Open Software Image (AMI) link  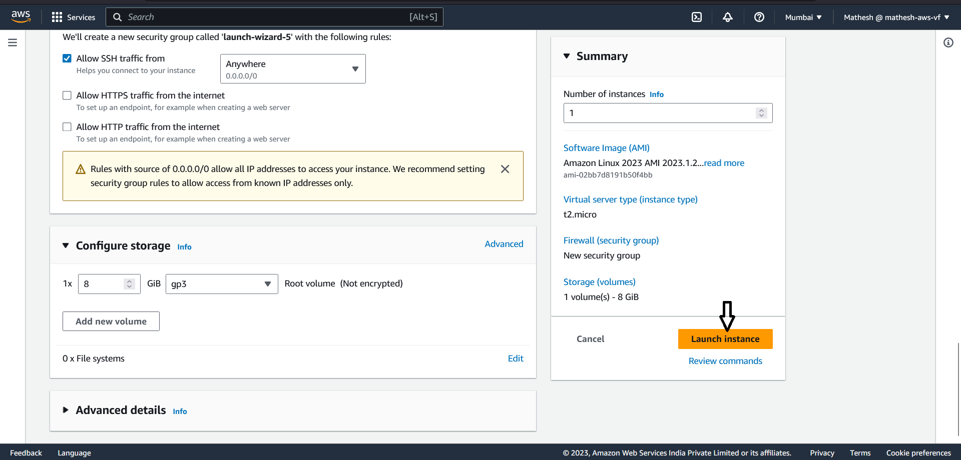click(x=607, y=148)
